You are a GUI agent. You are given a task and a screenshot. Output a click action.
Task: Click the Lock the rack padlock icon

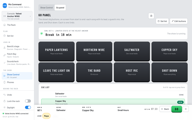(4, 101)
